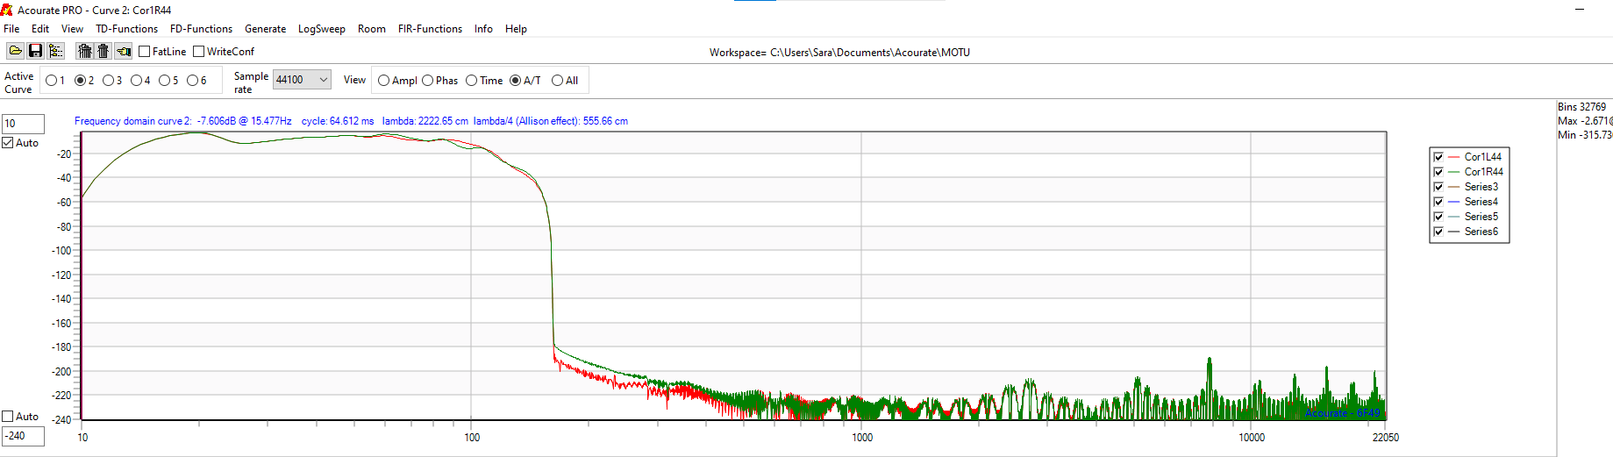Switch view to Time
The image size is (1613, 457).
click(471, 81)
